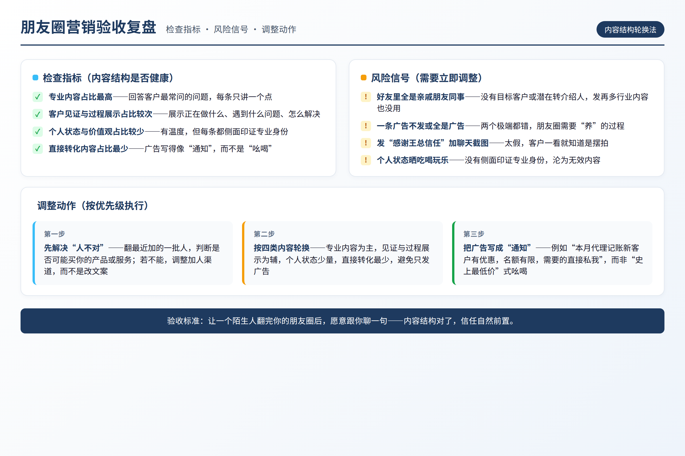Open the 第三步 card about 把广告写成“通知”
The width and height of the screenshot is (685, 456).
click(552, 253)
